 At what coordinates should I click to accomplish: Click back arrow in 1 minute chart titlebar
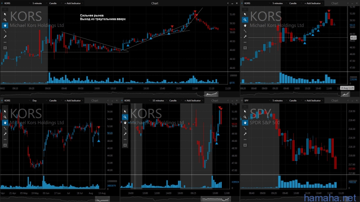click(x=228, y=3)
